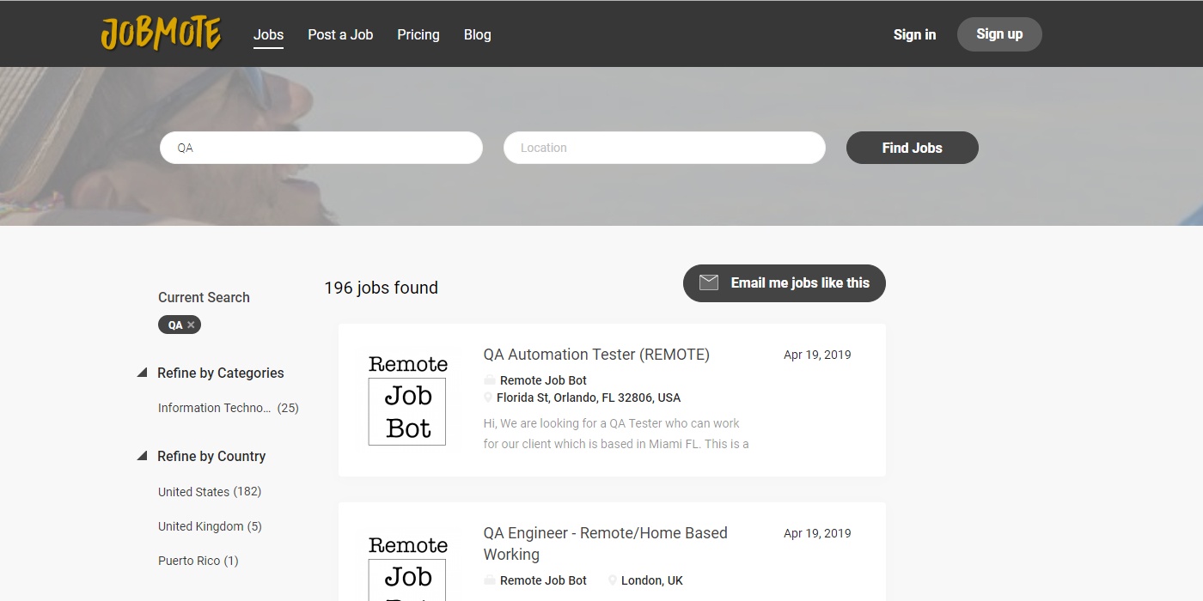Open the Jobs nav tab

coord(268,35)
